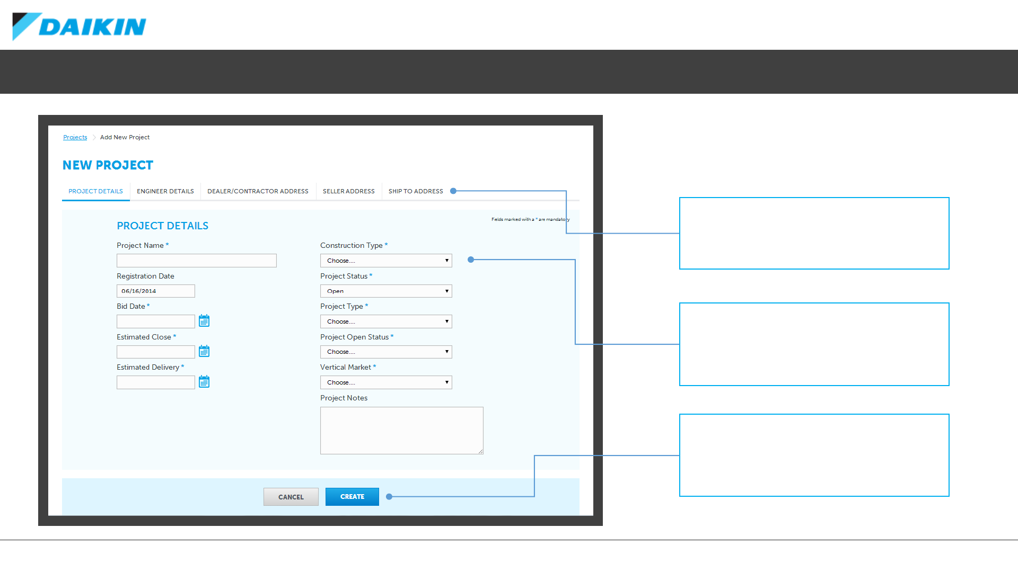Click the Registration Date field
Image resolution: width=1018 pixels, height=572 pixels.
155,291
